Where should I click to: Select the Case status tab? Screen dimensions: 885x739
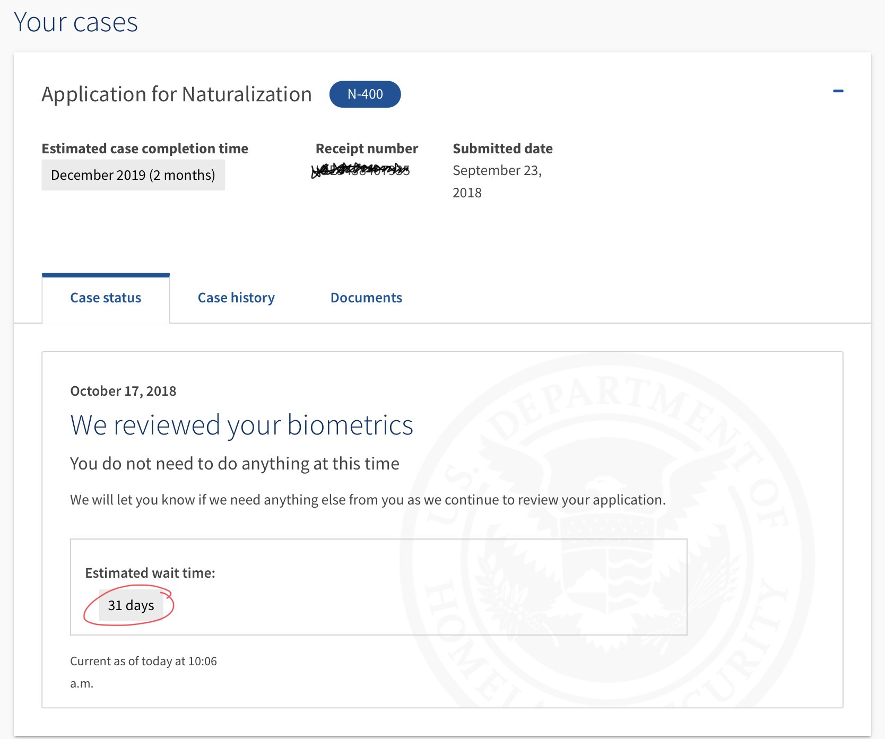tap(106, 298)
